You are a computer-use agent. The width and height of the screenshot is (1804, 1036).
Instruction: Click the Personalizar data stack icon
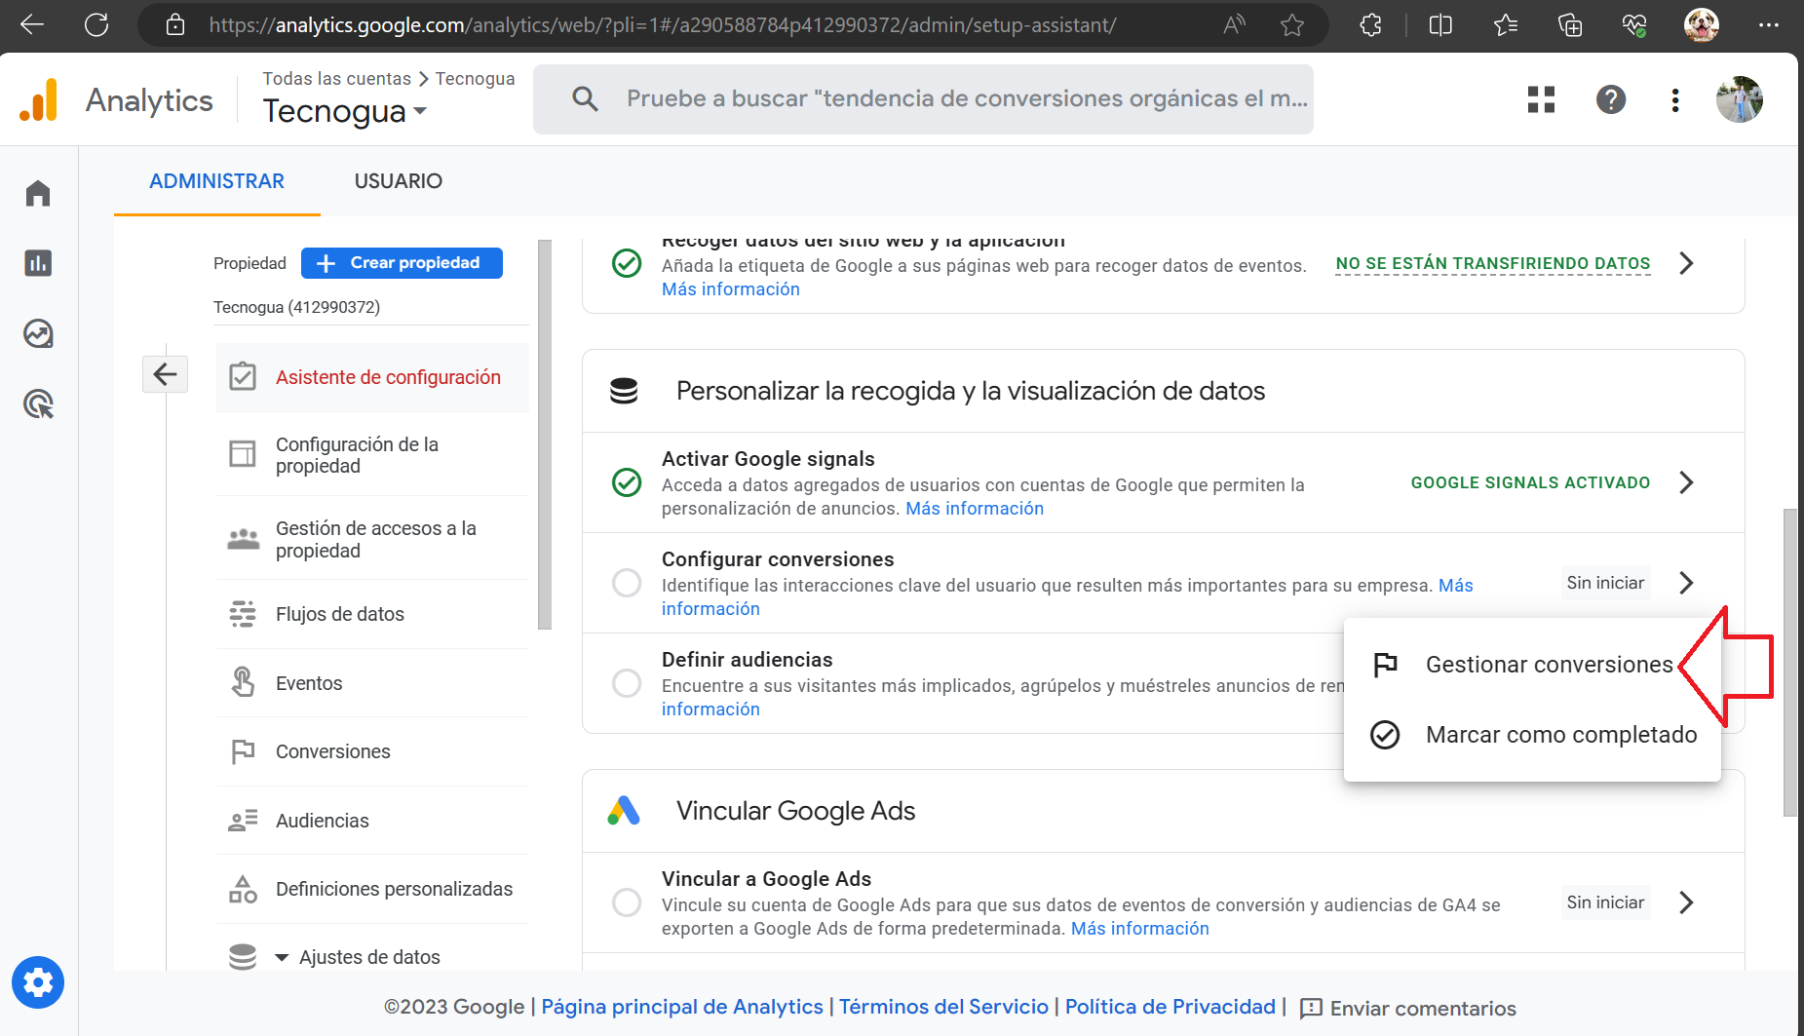point(624,391)
